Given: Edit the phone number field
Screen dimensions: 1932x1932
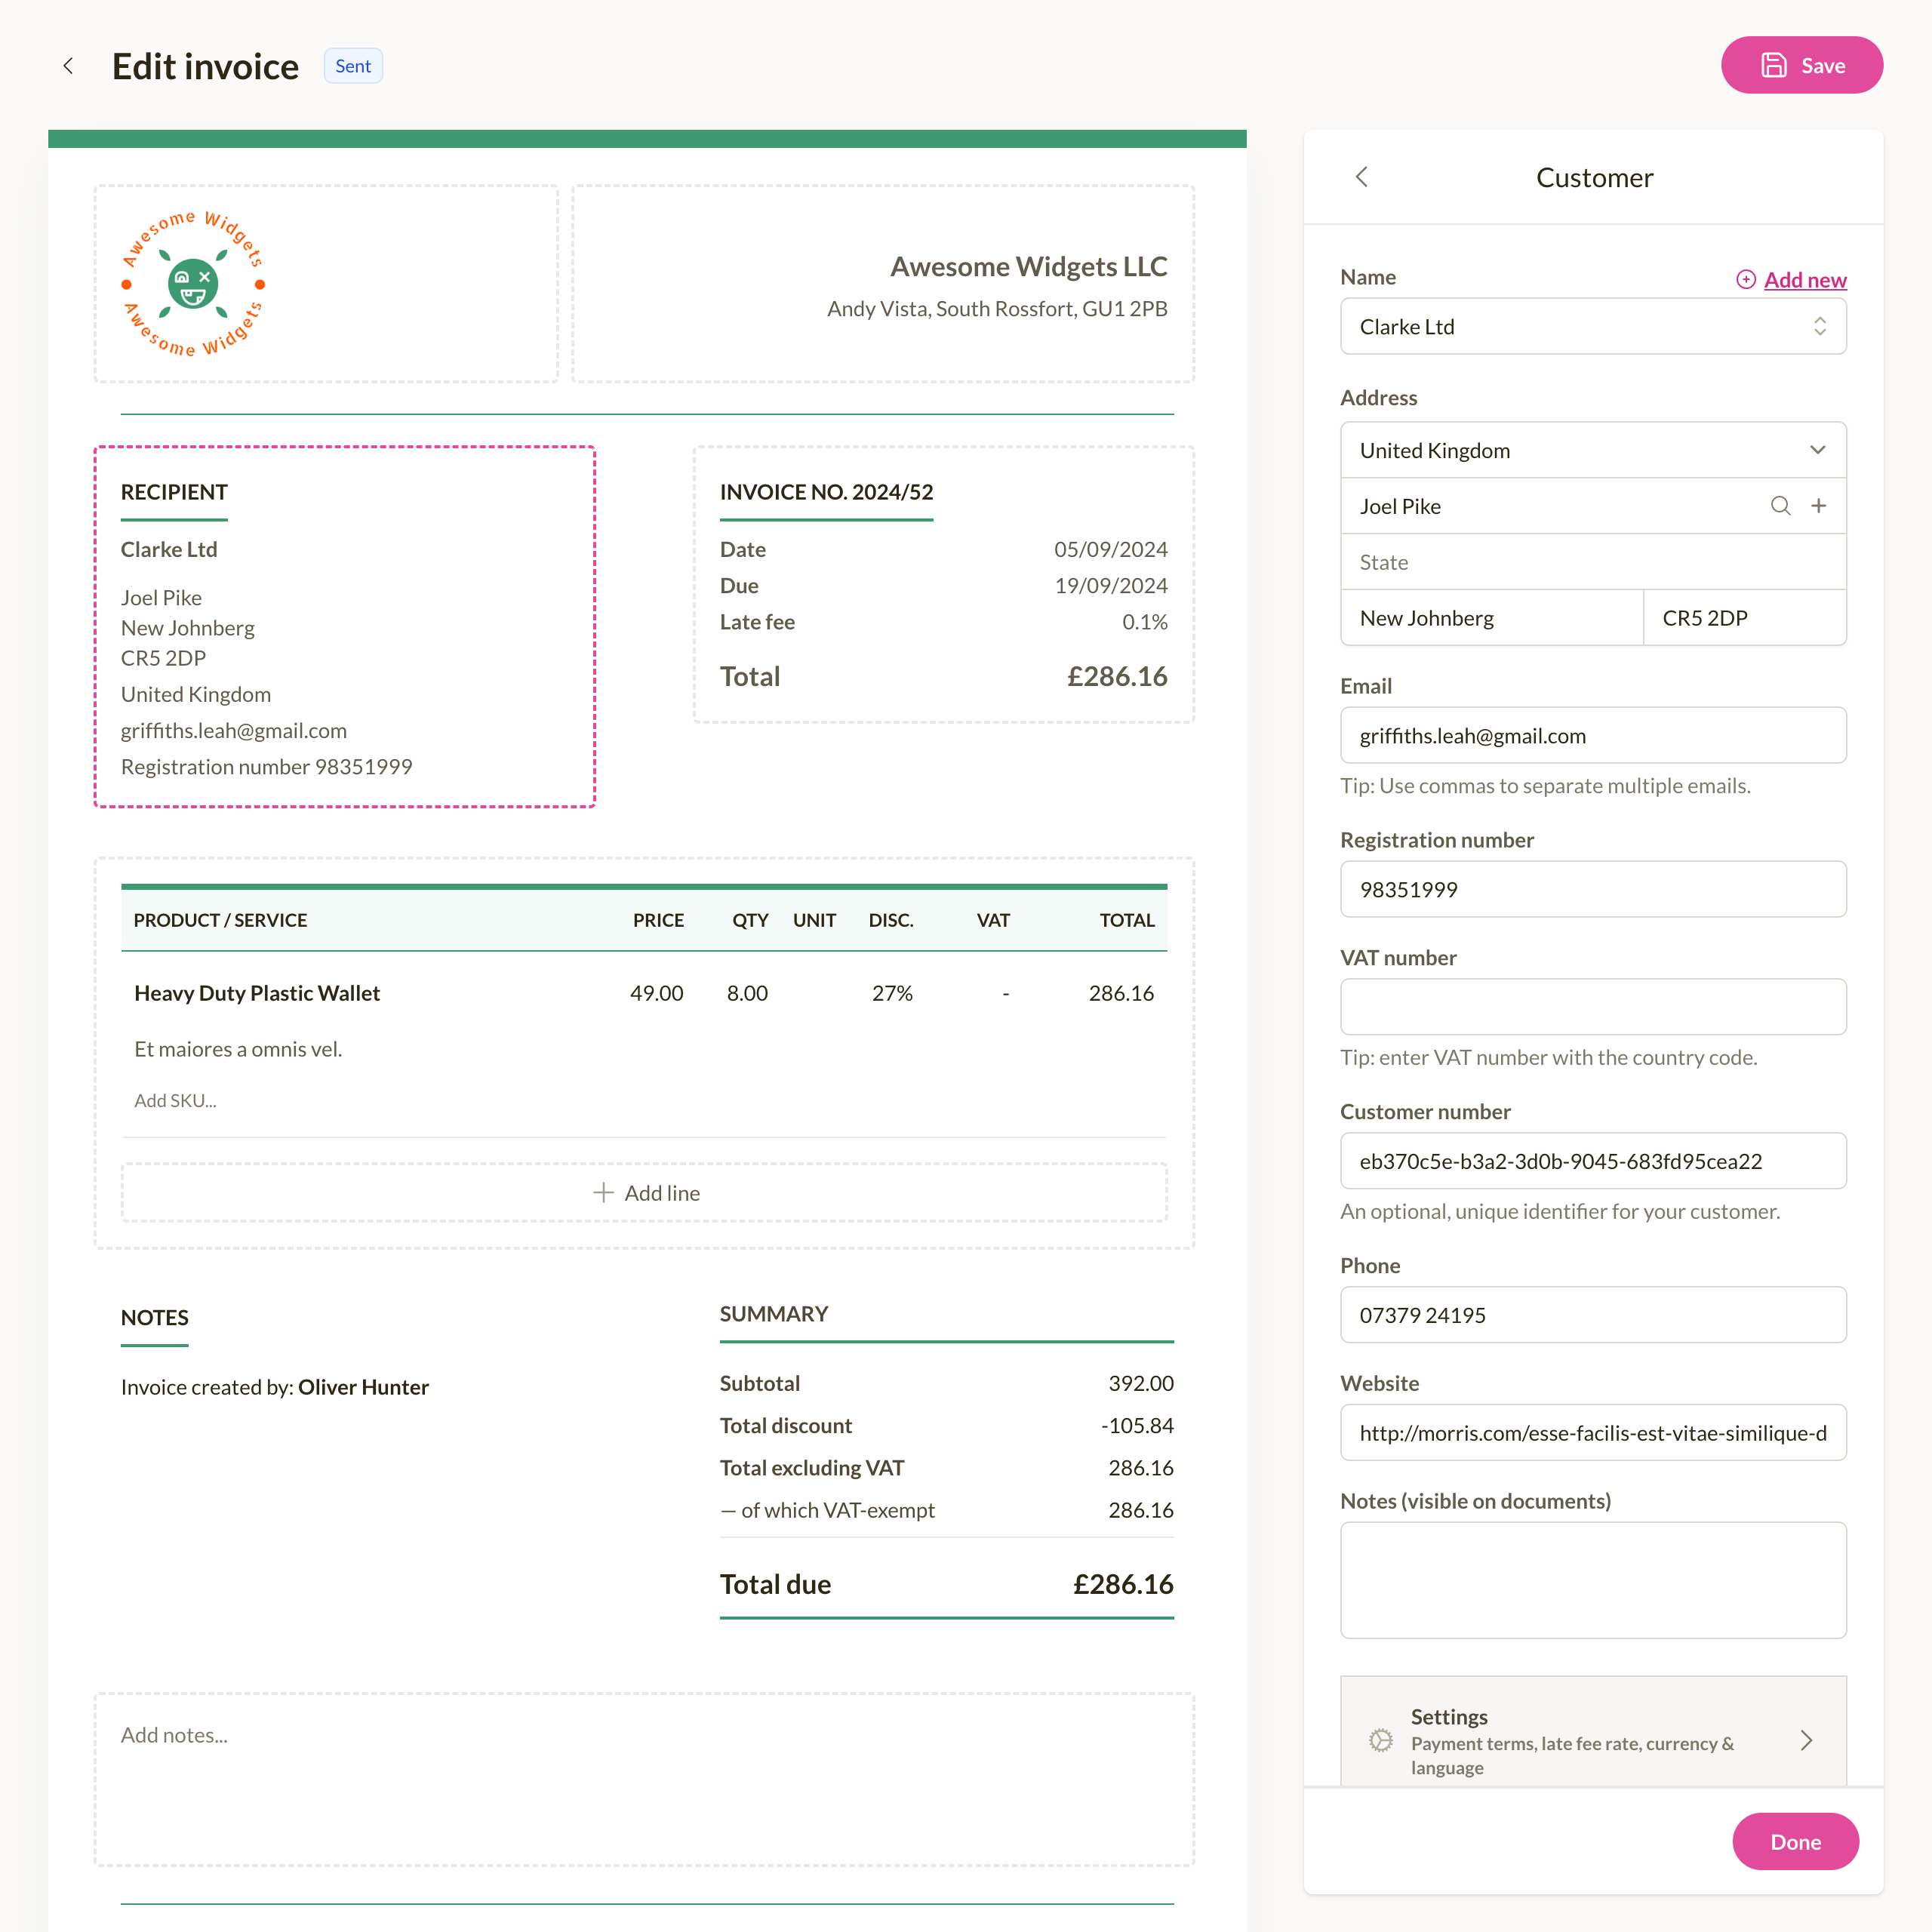Looking at the screenshot, I should point(1593,1315).
